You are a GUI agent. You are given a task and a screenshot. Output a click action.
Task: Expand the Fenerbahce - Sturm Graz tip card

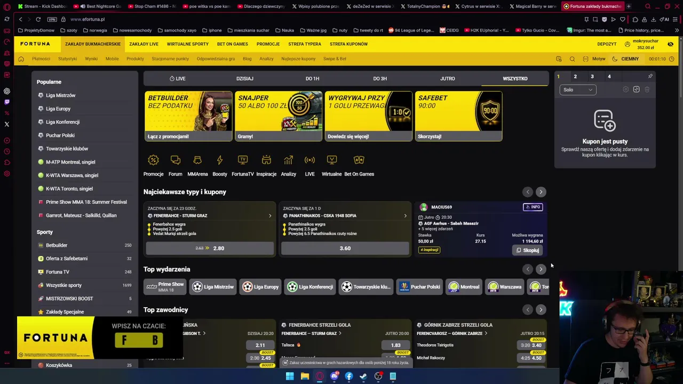pos(270,215)
